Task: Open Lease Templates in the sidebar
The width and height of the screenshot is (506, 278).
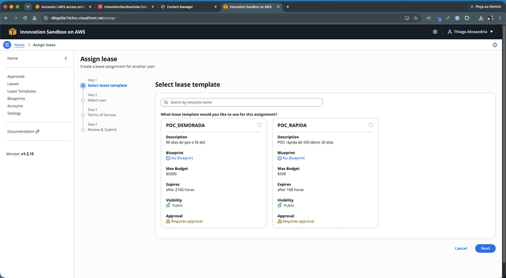Action: pos(22,91)
